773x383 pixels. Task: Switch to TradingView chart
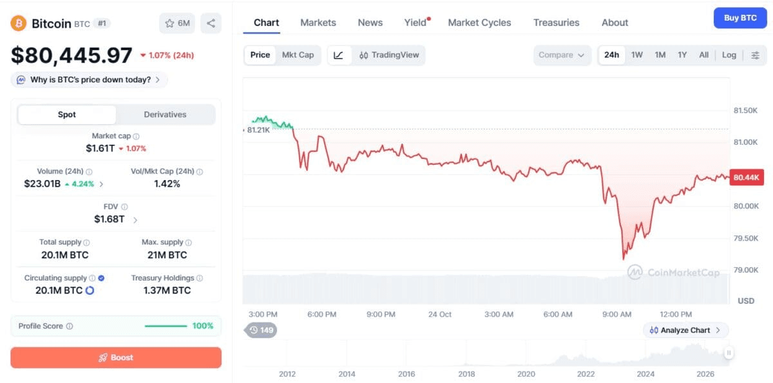[x=389, y=55]
